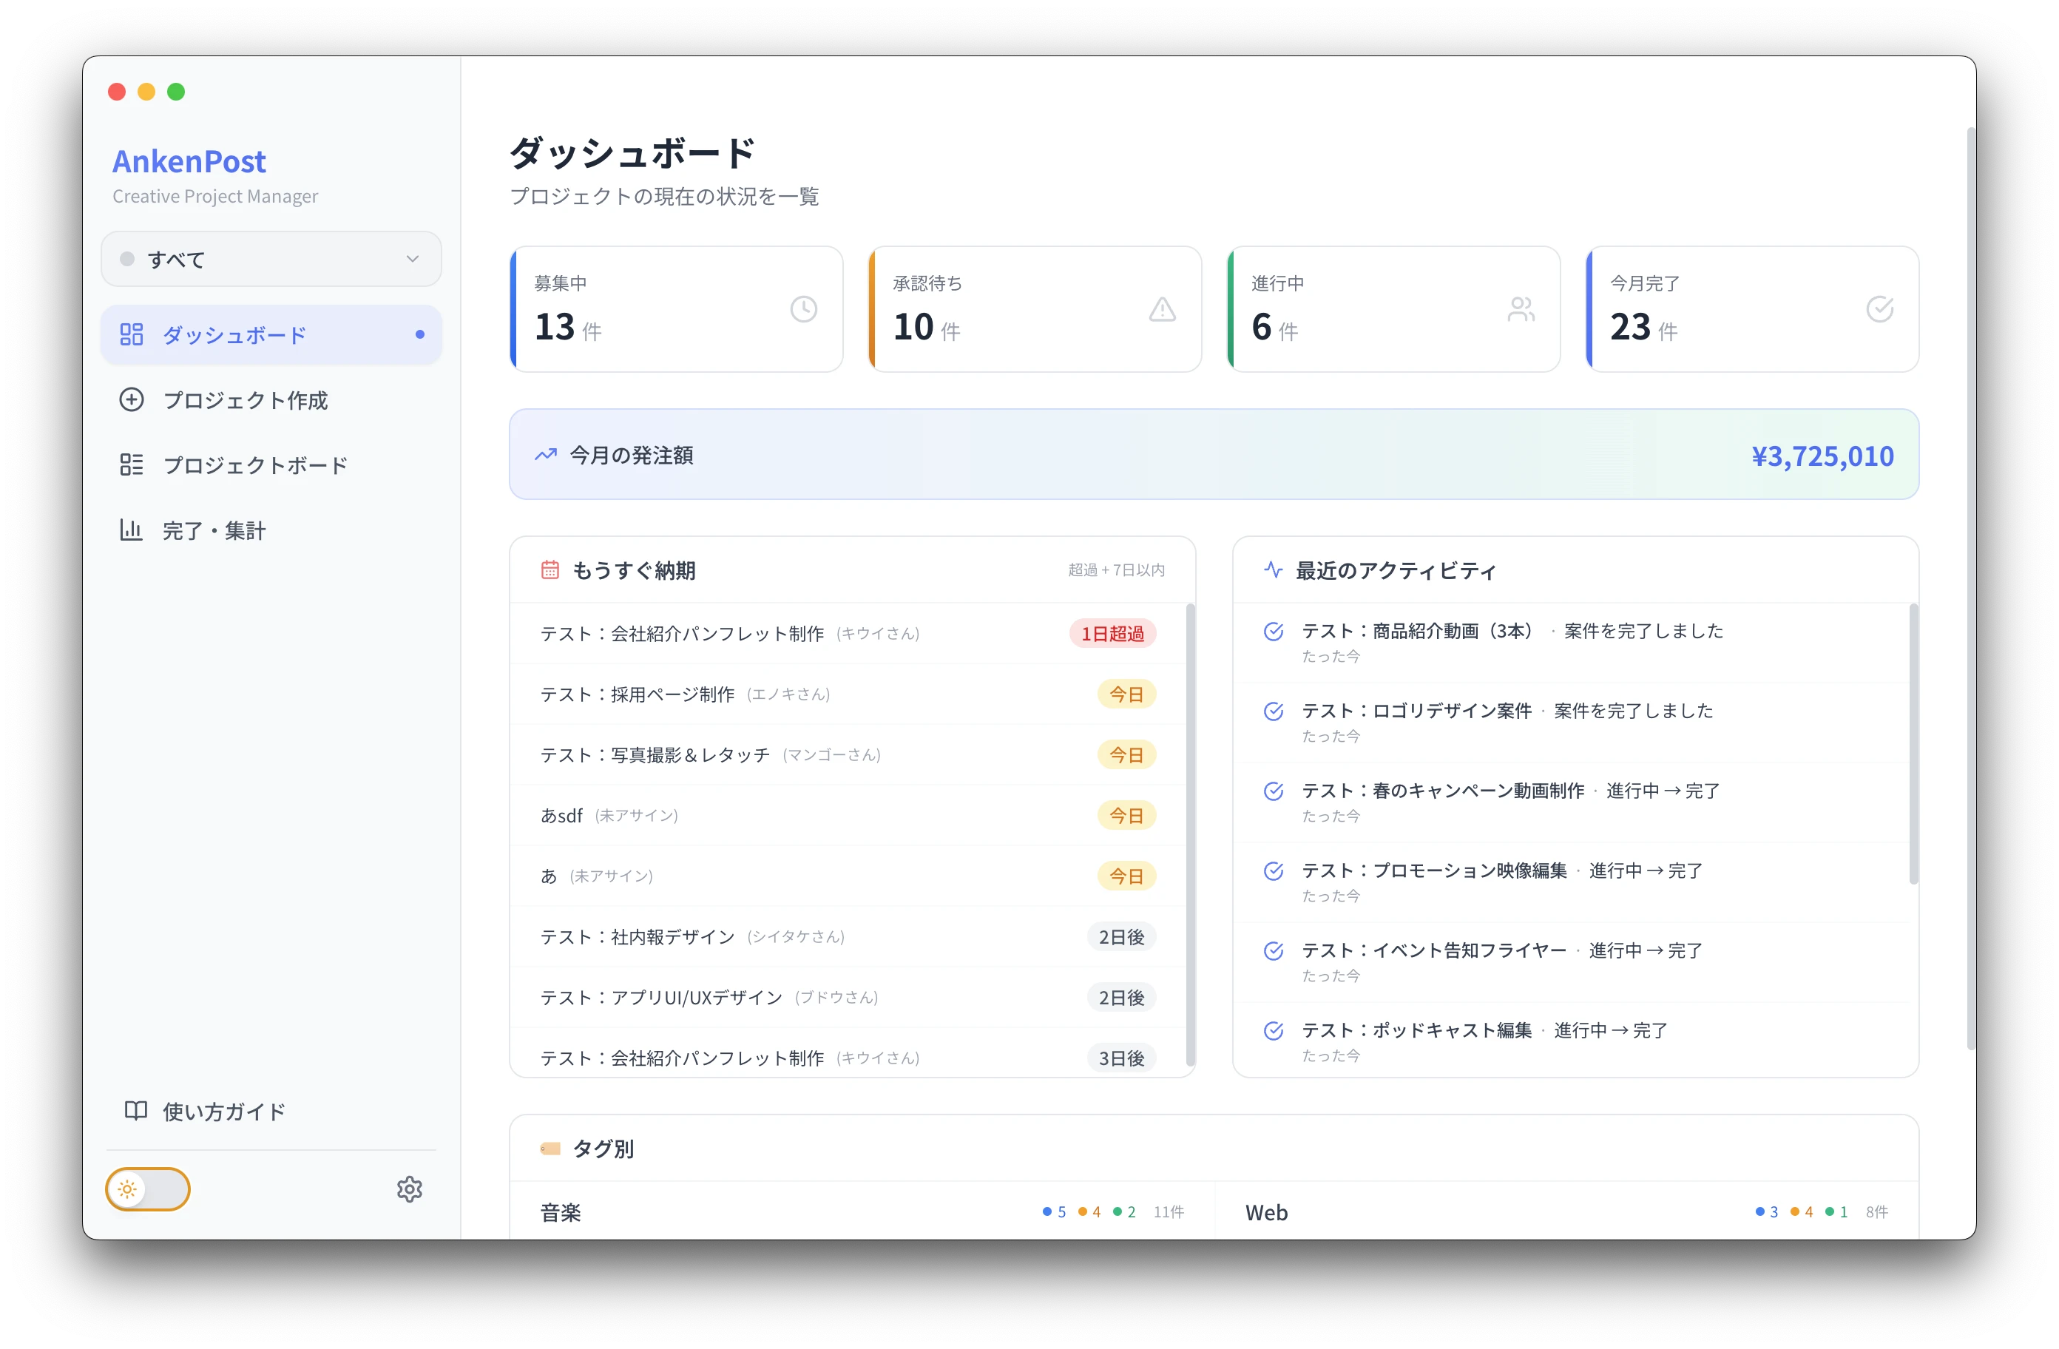Click the people icon on 進行中 card
This screenshot has height=1349, width=2059.
pyautogui.click(x=1520, y=309)
